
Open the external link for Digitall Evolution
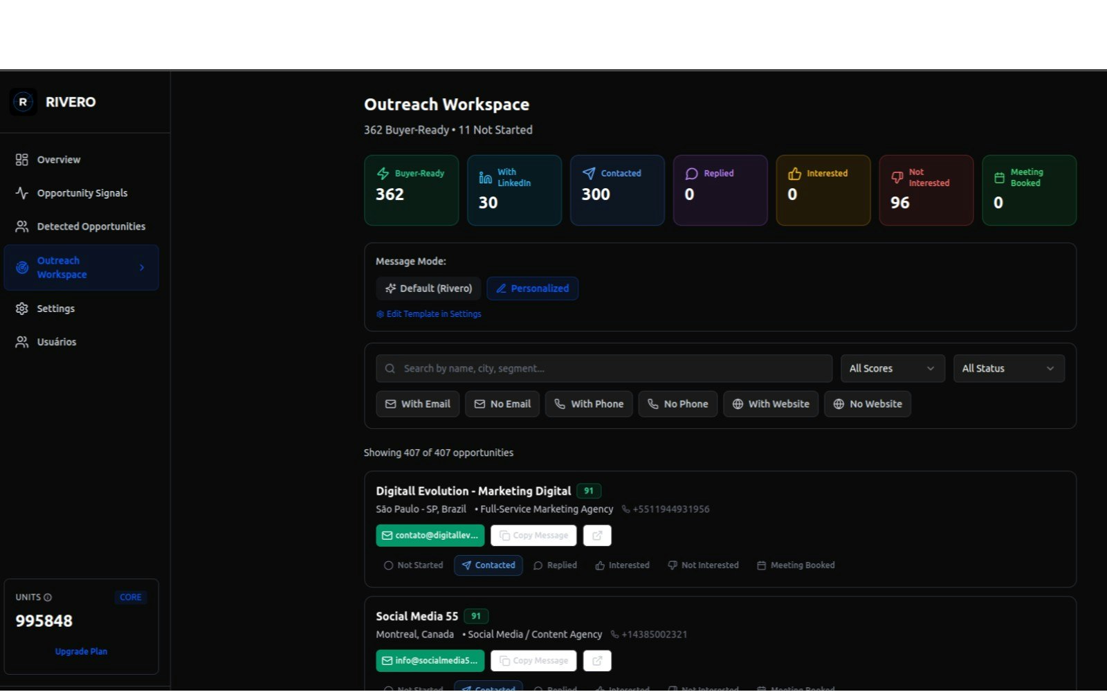pos(597,535)
